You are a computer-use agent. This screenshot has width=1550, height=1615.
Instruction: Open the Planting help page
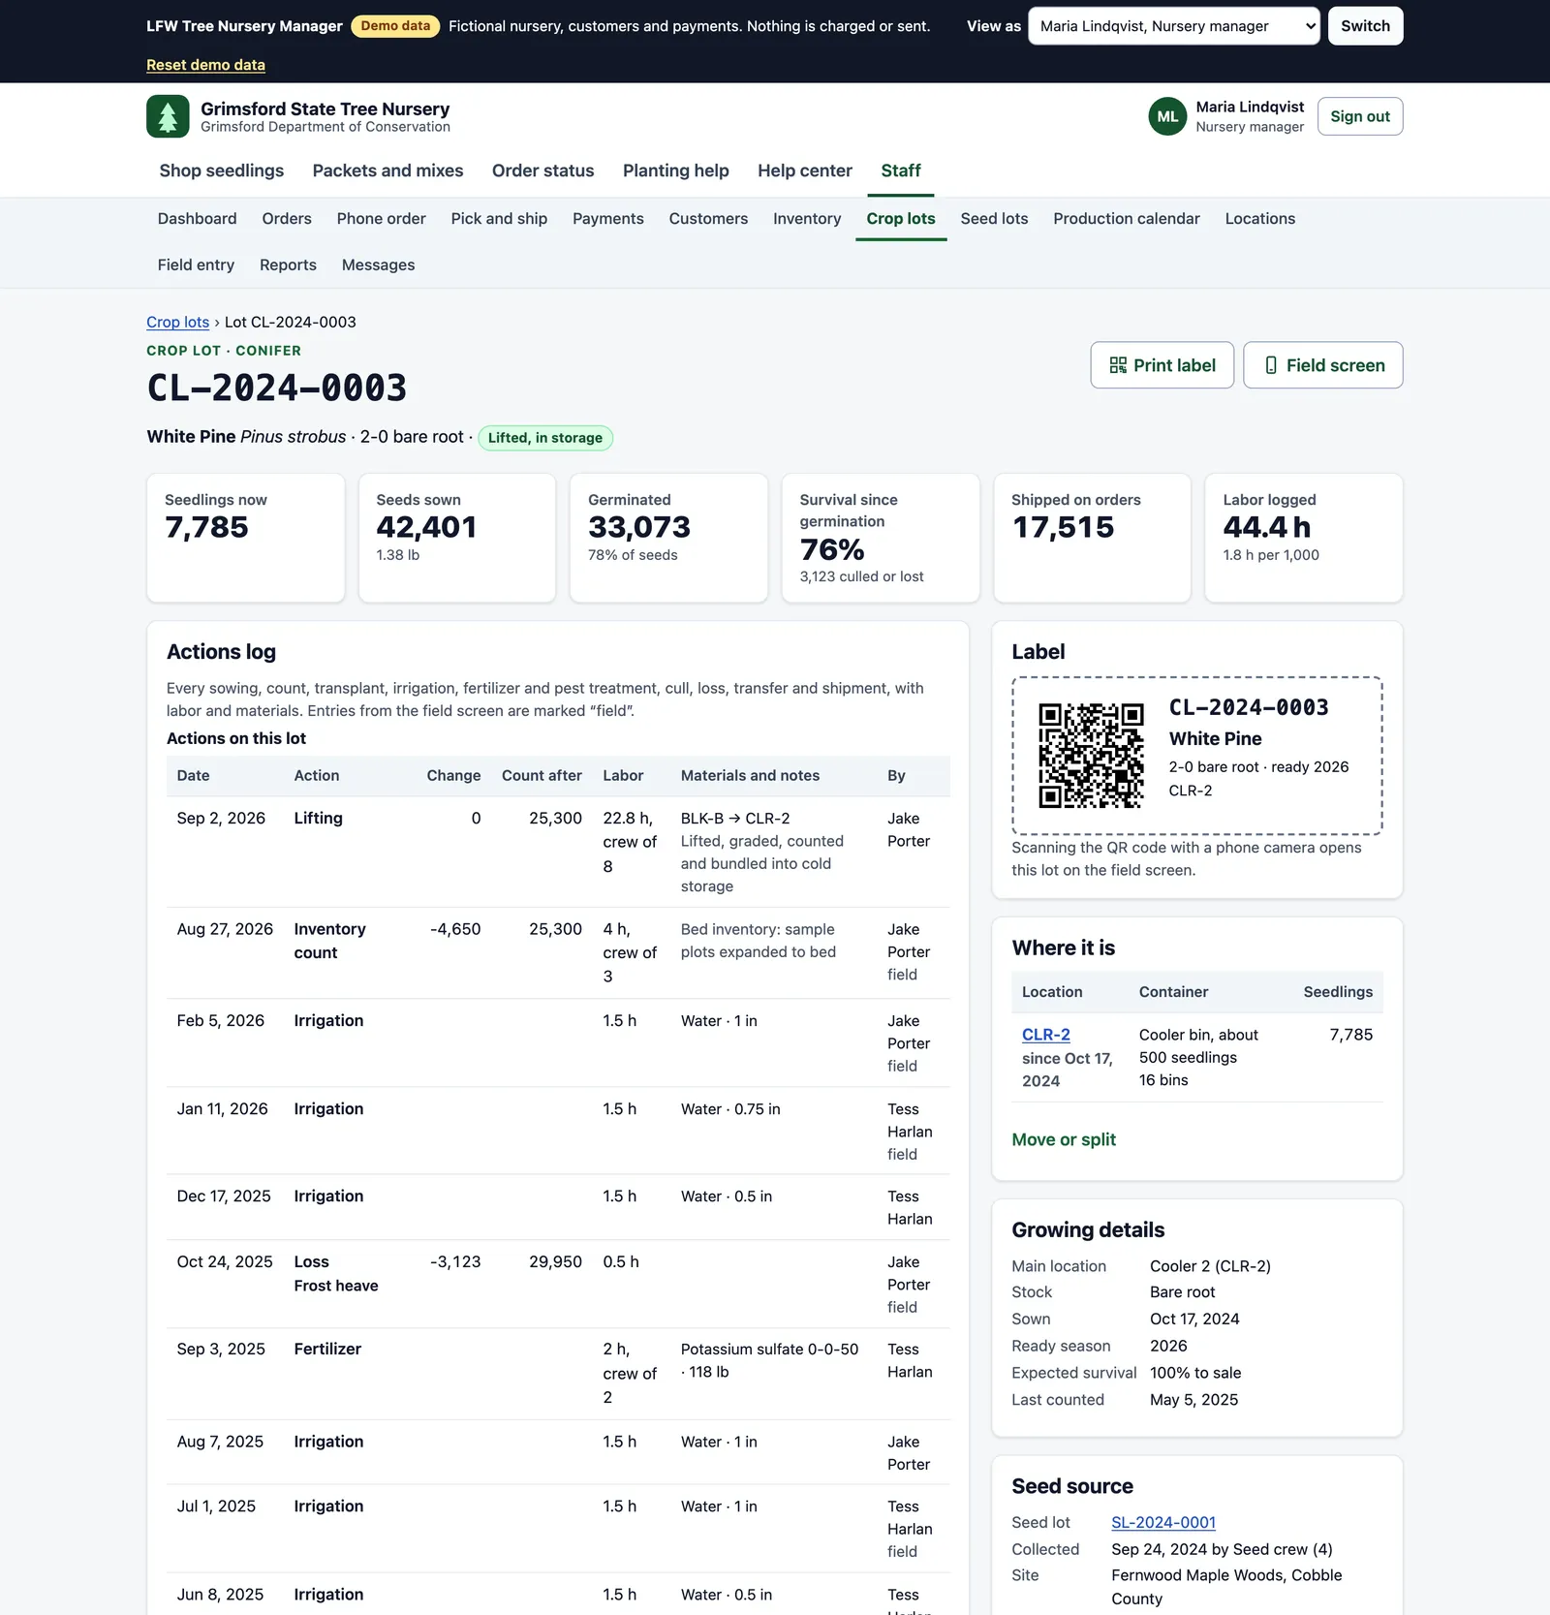click(675, 171)
